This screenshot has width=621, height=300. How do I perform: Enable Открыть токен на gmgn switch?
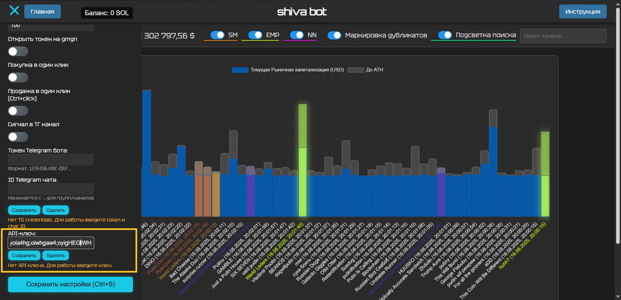point(18,51)
